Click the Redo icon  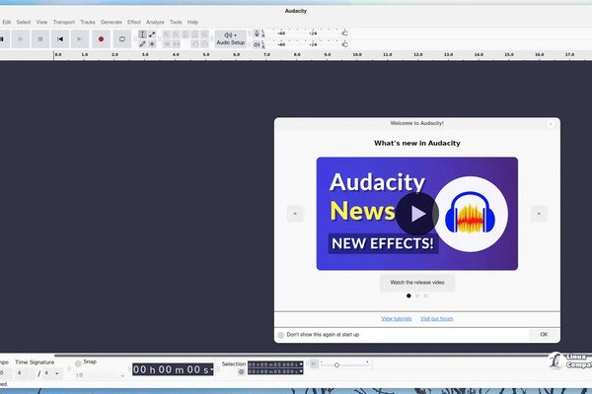click(204, 44)
